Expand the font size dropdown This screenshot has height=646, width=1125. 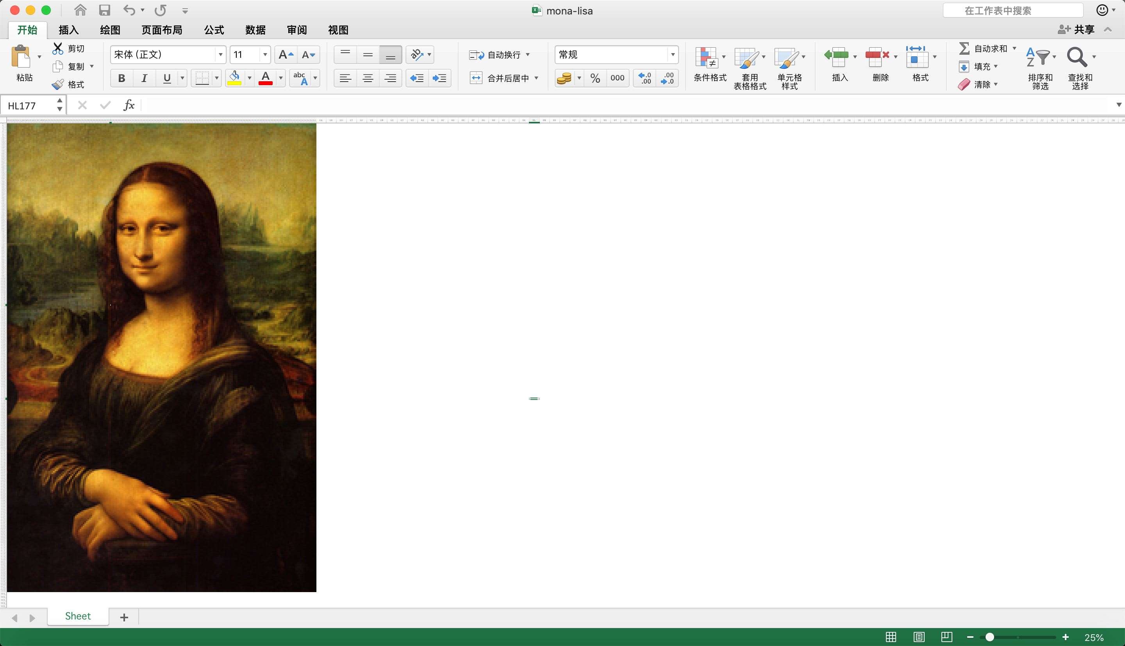pos(265,54)
